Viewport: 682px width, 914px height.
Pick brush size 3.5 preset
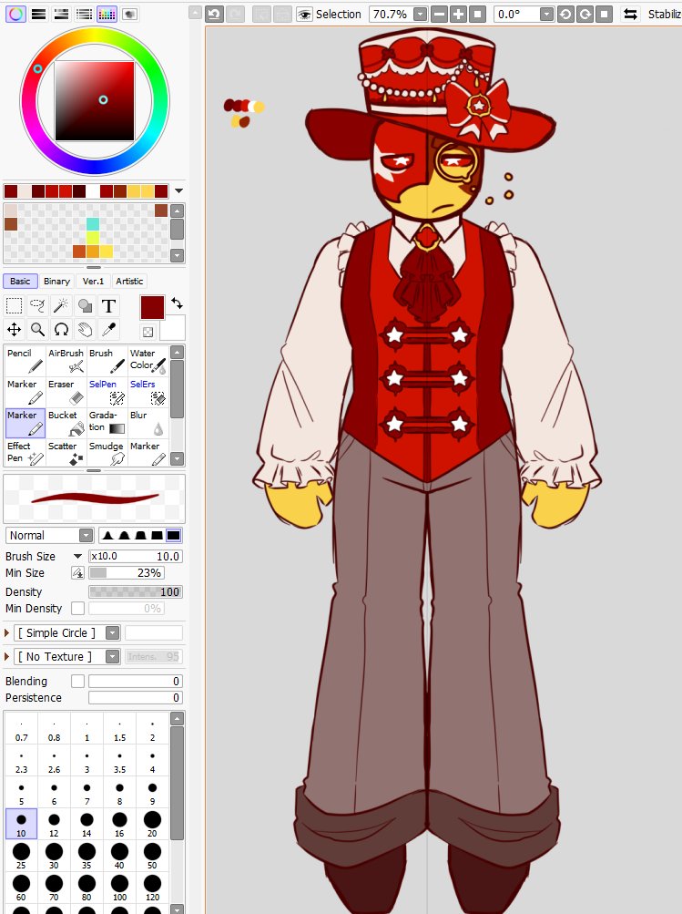coord(119,760)
